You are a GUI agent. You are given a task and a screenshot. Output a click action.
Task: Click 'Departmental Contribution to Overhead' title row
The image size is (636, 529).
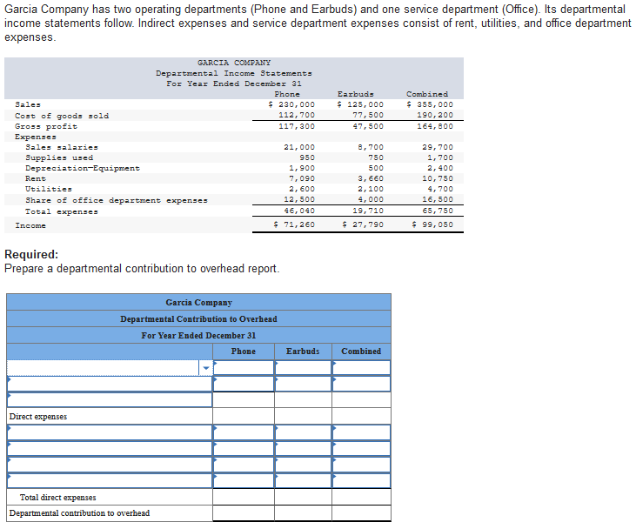tap(198, 318)
